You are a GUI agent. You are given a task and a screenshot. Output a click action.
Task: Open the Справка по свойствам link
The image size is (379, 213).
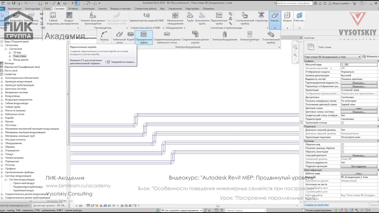(x=316, y=205)
